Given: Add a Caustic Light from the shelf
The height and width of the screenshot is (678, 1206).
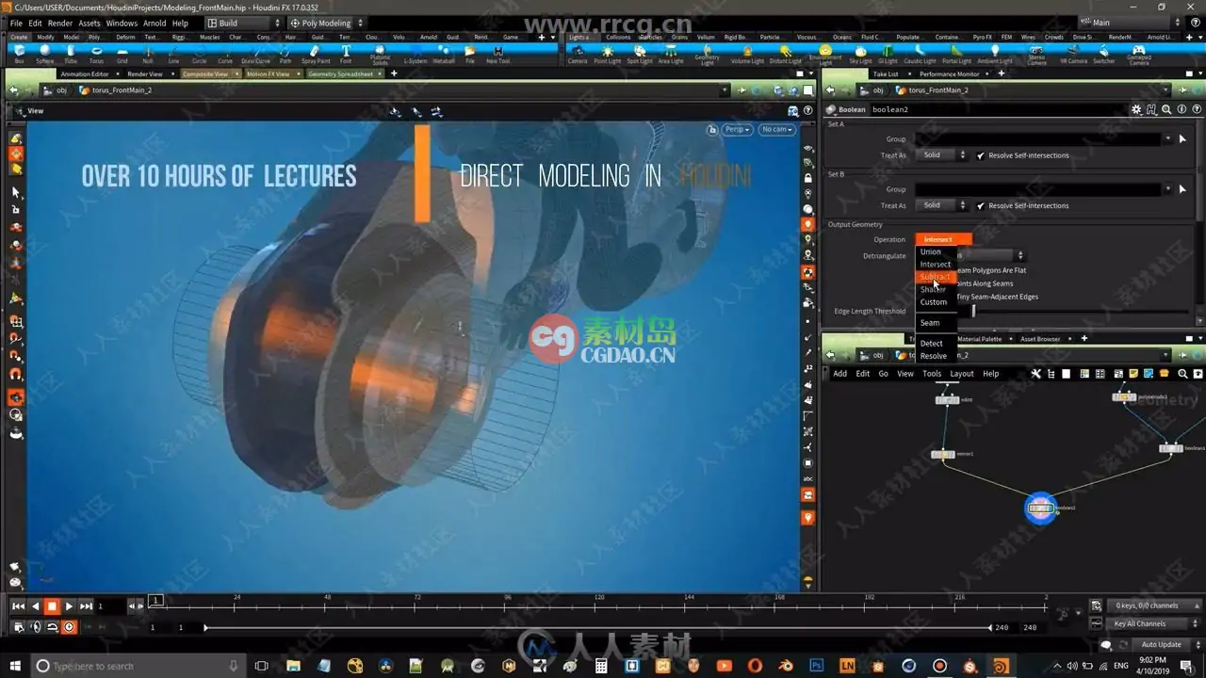Looking at the screenshot, I should pyautogui.click(x=920, y=54).
